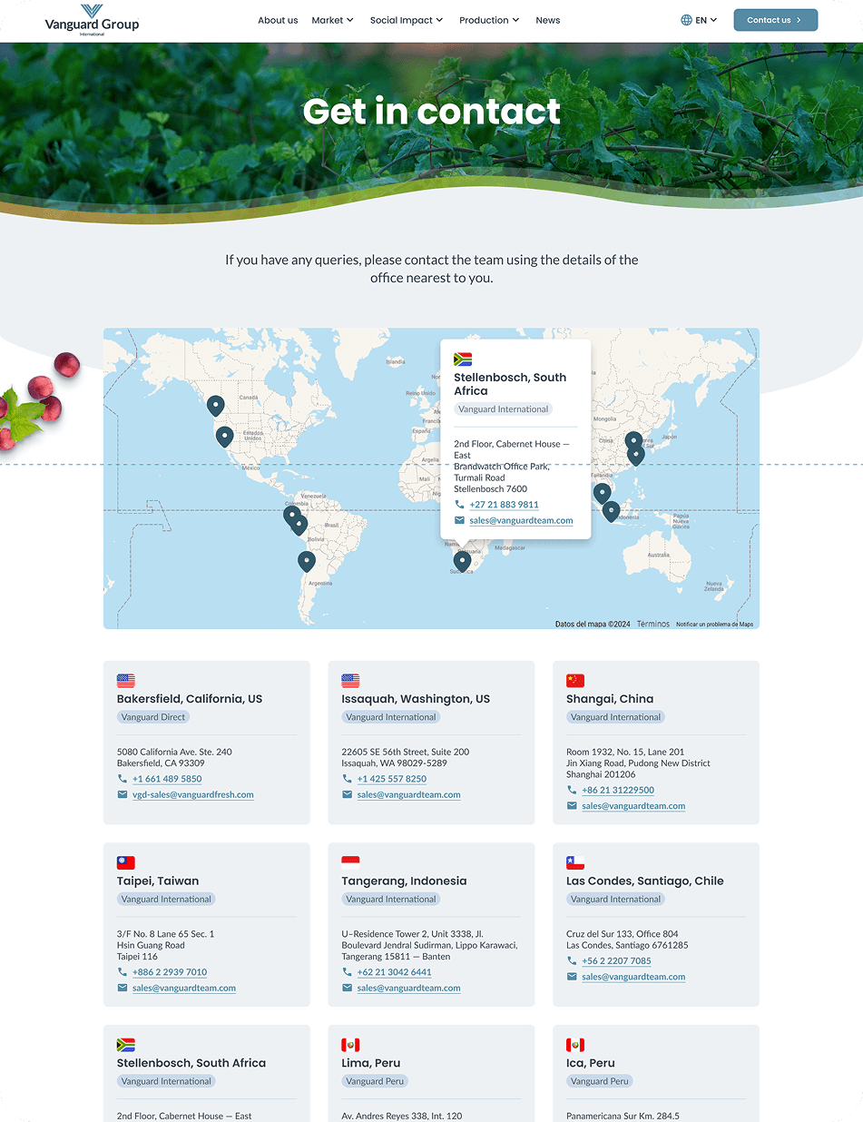The width and height of the screenshot is (863, 1122).
Task: Click the Issaquah US flag icon
Action: [x=350, y=681]
